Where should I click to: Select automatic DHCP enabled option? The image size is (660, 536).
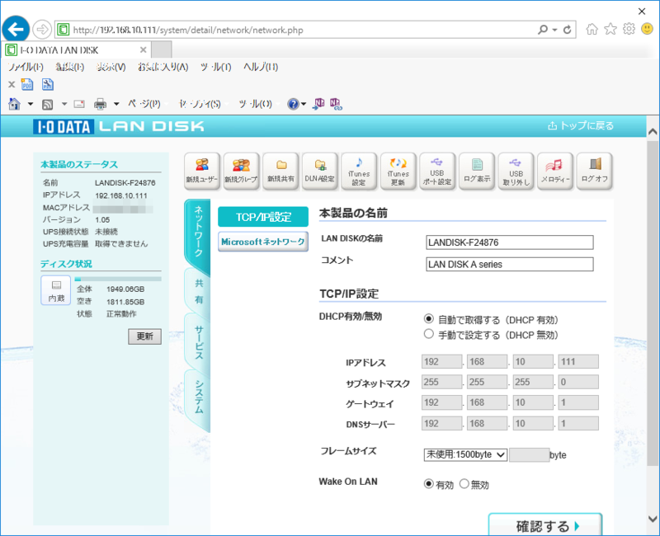tap(428, 319)
